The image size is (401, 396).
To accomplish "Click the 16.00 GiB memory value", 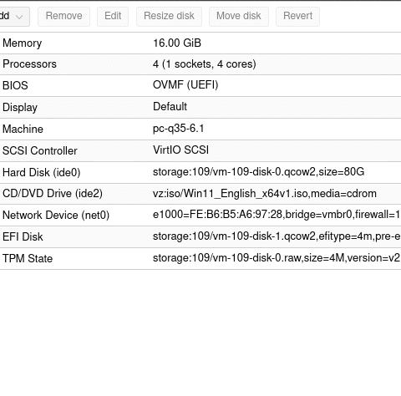I will [x=177, y=43].
